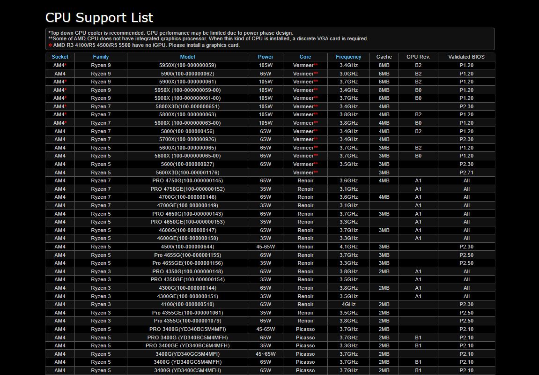The image size is (539, 375).
Task: Select model 3400G (YD3400C5M4MFH) cell
Action: click(x=187, y=370)
